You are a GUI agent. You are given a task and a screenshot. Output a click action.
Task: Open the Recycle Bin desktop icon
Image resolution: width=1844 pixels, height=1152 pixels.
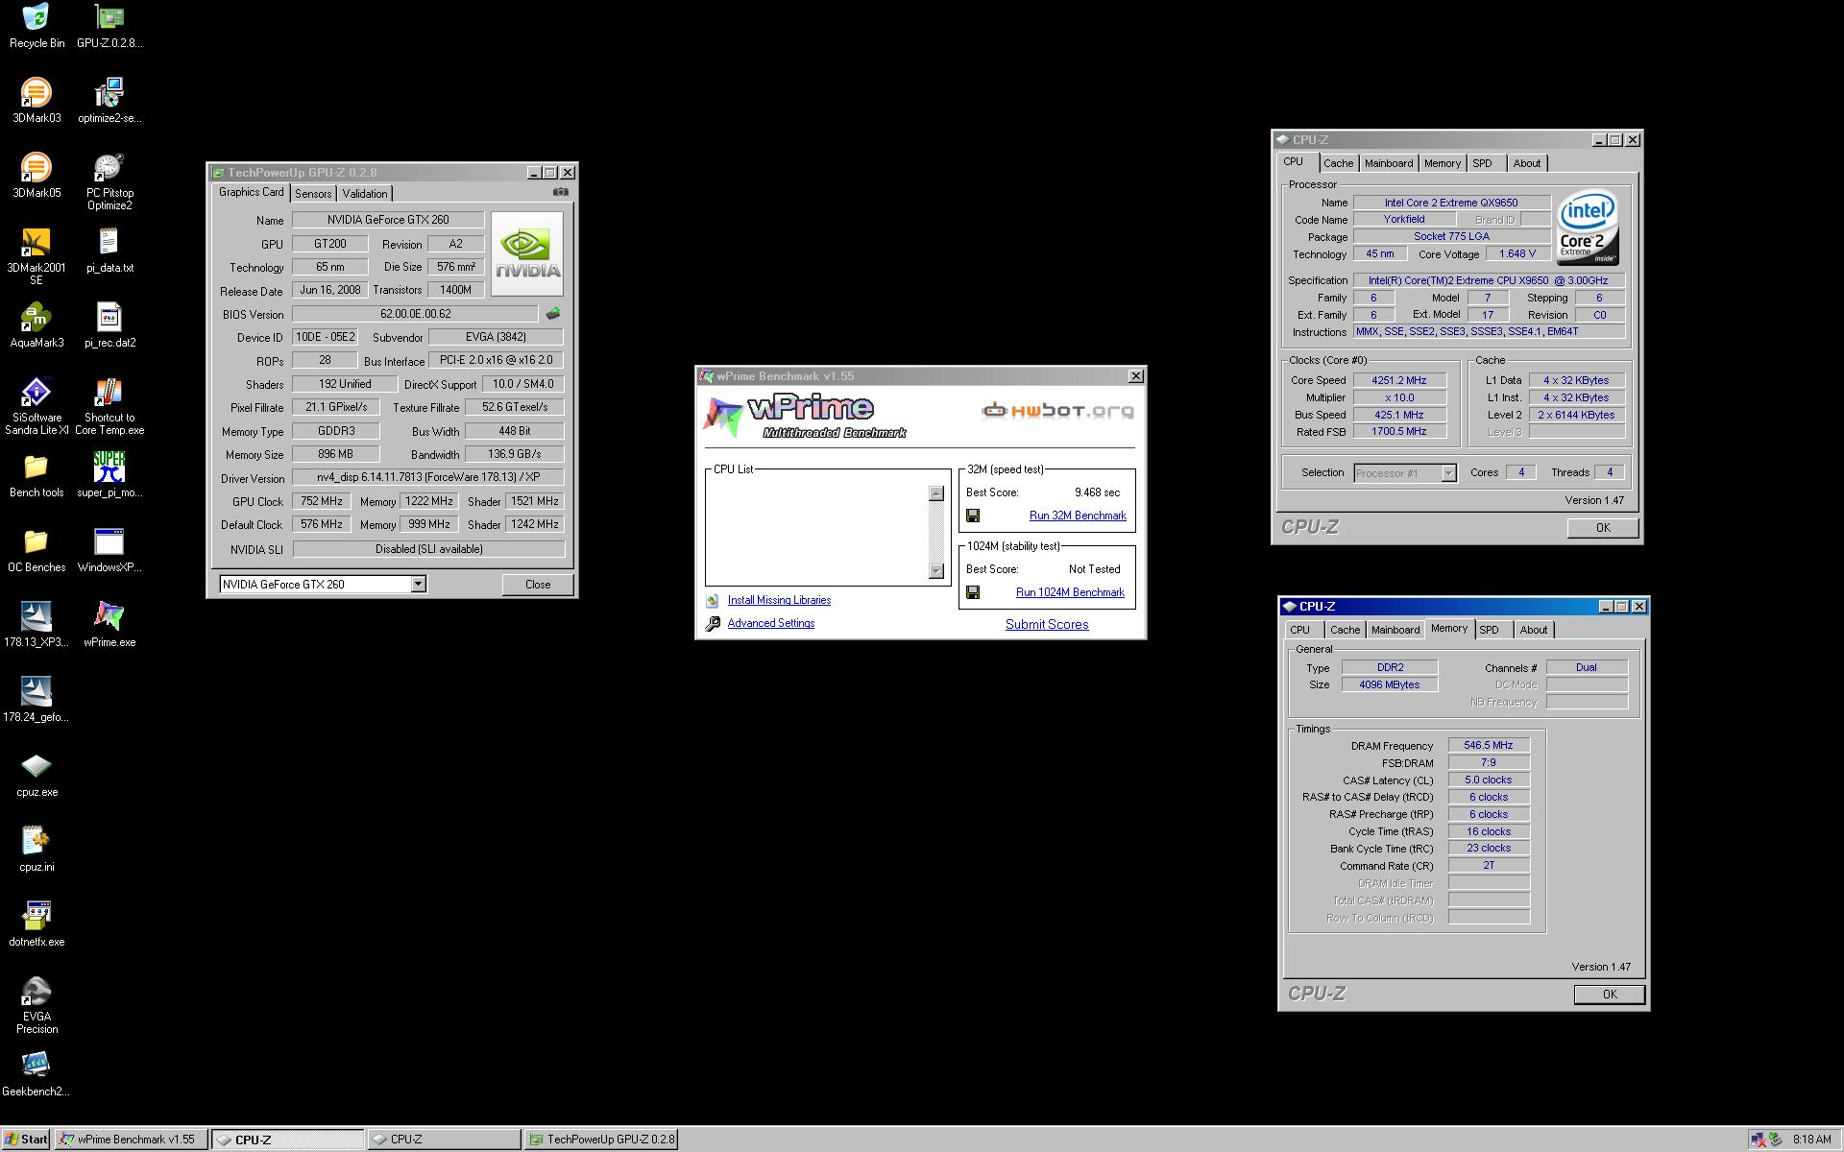coord(36,26)
